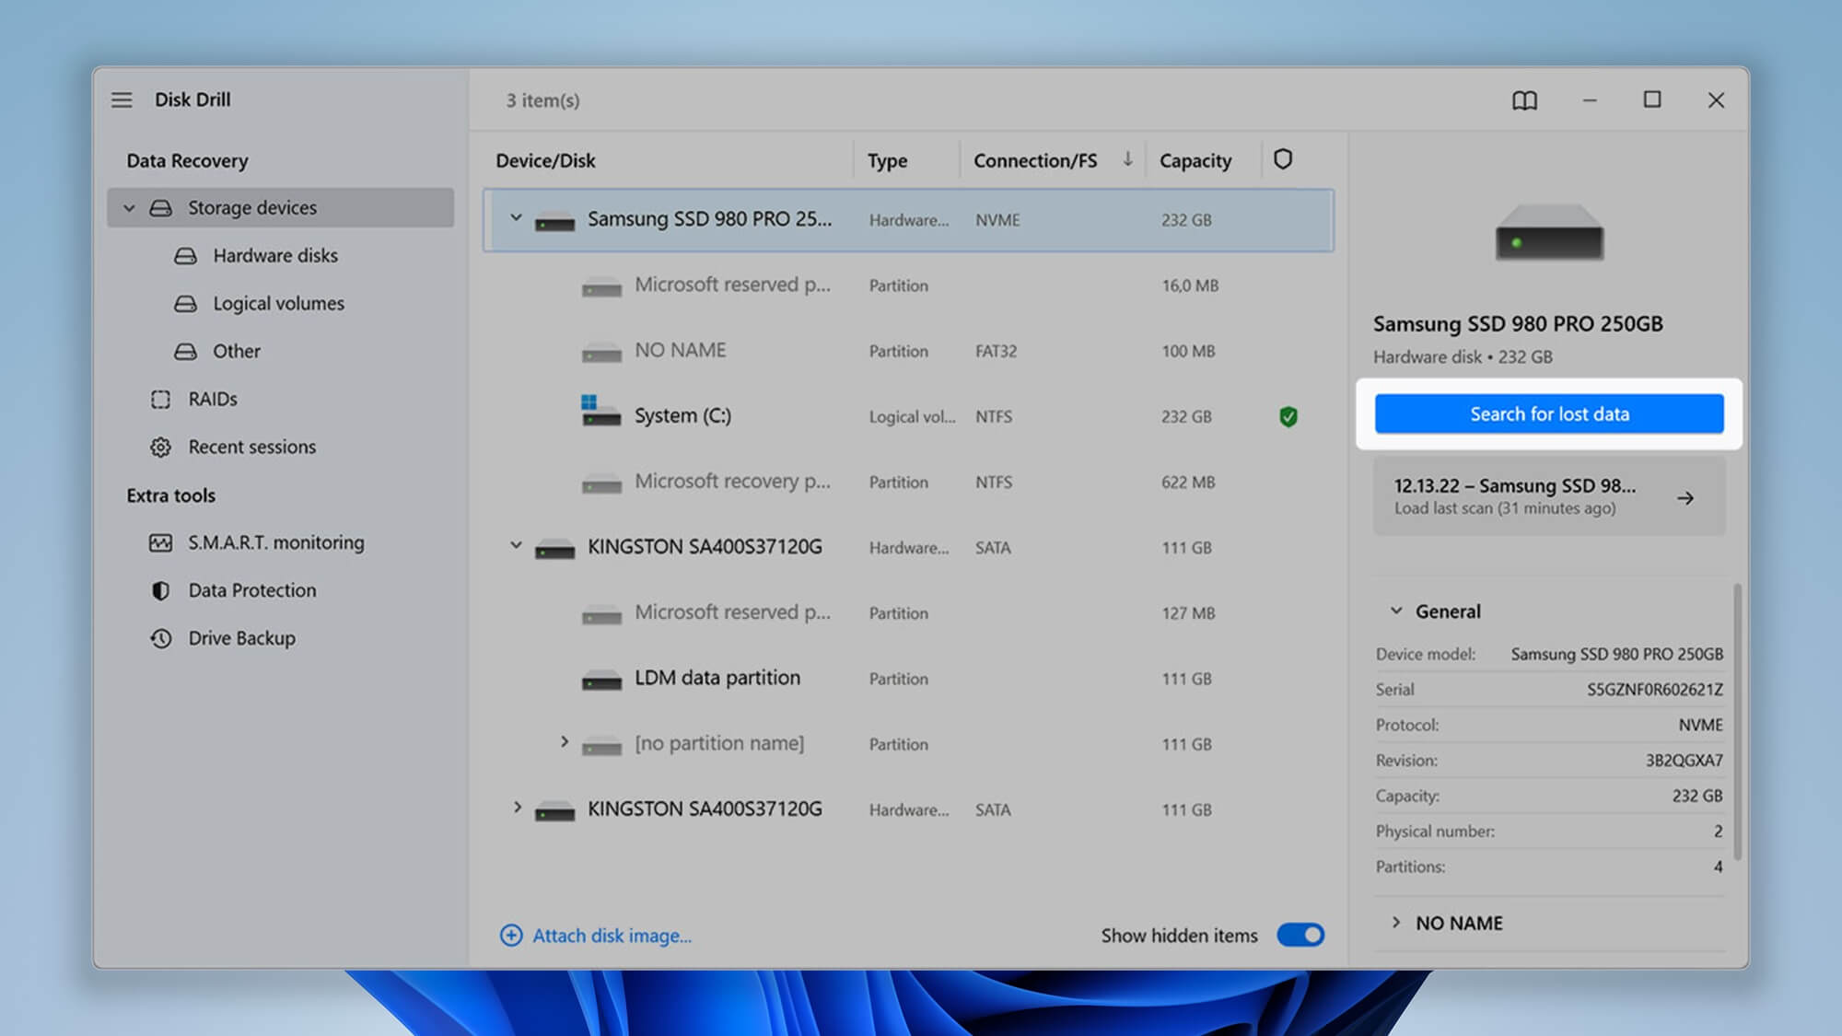Screen dimensions: 1842x1036
Task: Collapse the first KINGSTON SA400S37120G disk
Action: click(x=517, y=545)
